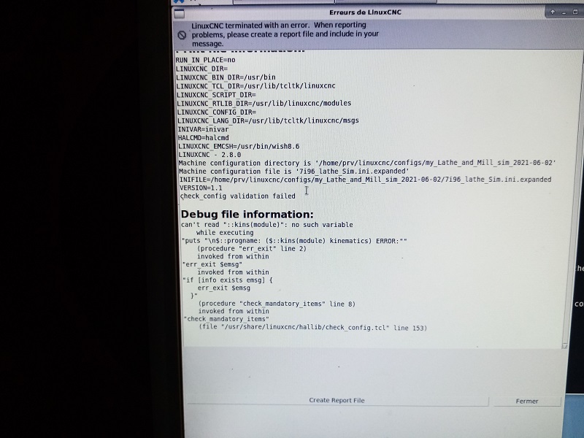Click the "VERSION=1.1" line
The width and height of the screenshot is (584, 438).
click(201, 188)
